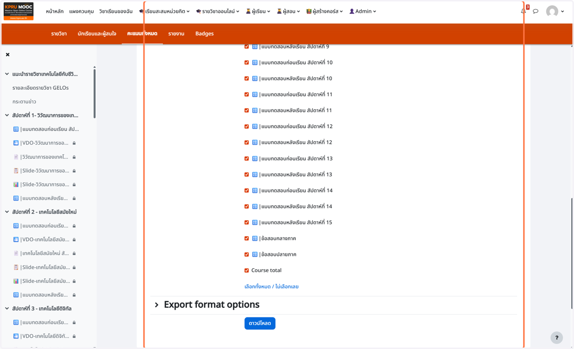Viewport: 574px width, 349px height.
Task: Close the course index drawer with the X
Action: coord(8,54)
